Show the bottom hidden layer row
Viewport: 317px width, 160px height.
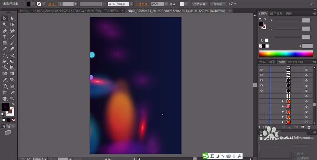(x=262, y=122)
